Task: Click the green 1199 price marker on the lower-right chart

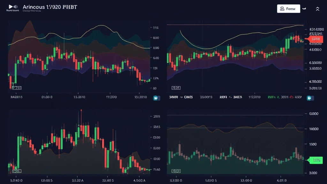Action: pos(316,160)
